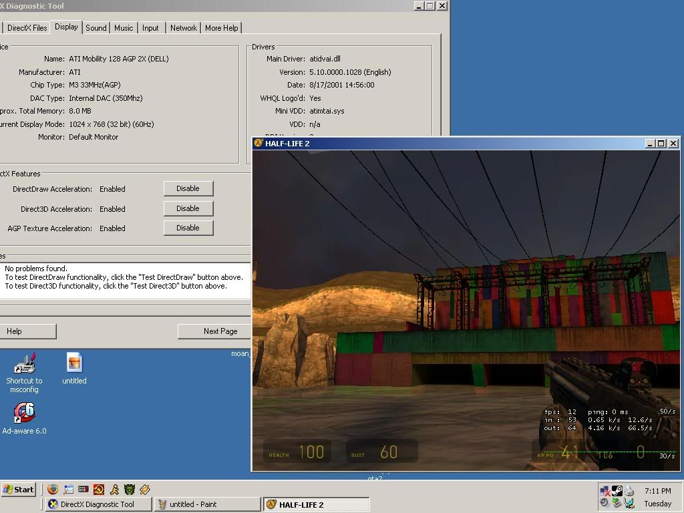Screen dimensions: 684x513
Task: Switch to the Music tab
Action: (x=124, y=28)
